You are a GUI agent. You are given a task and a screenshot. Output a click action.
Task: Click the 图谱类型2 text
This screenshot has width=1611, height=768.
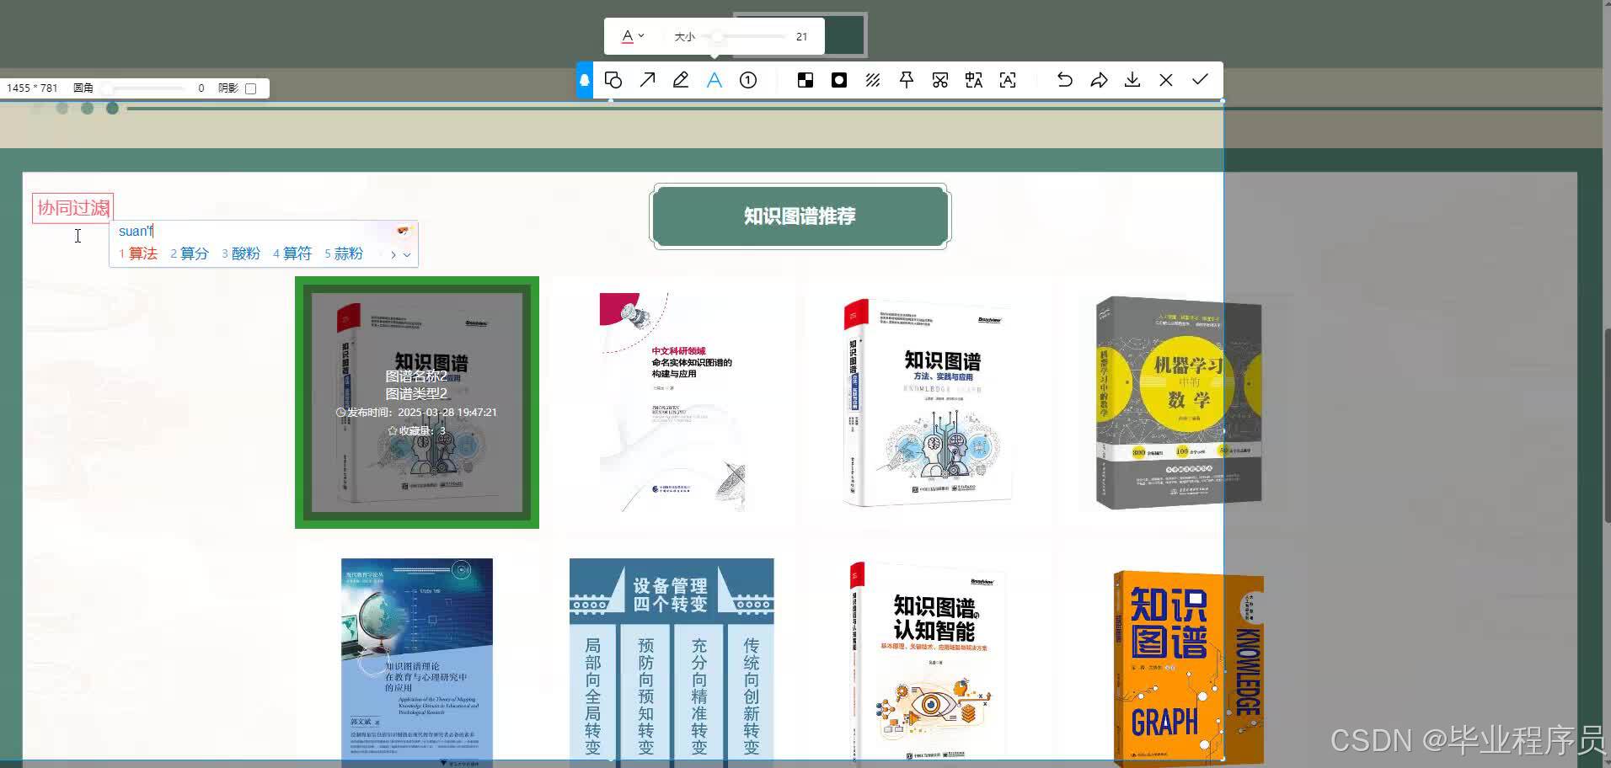pyautogui.click(x=416, y=394)
